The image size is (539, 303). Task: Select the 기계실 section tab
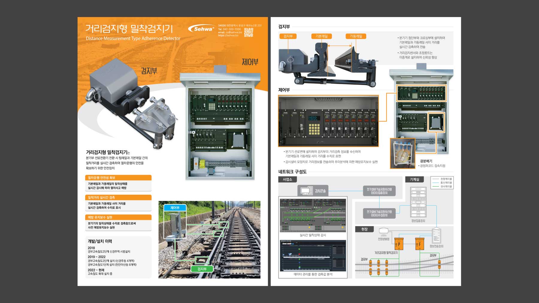pyautogui.click(x=414, y=179)
